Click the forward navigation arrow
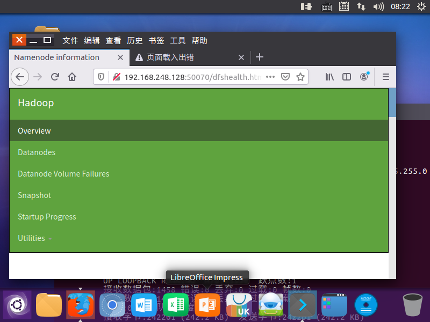The image size is (430, 322). click(x=38, y=77)
